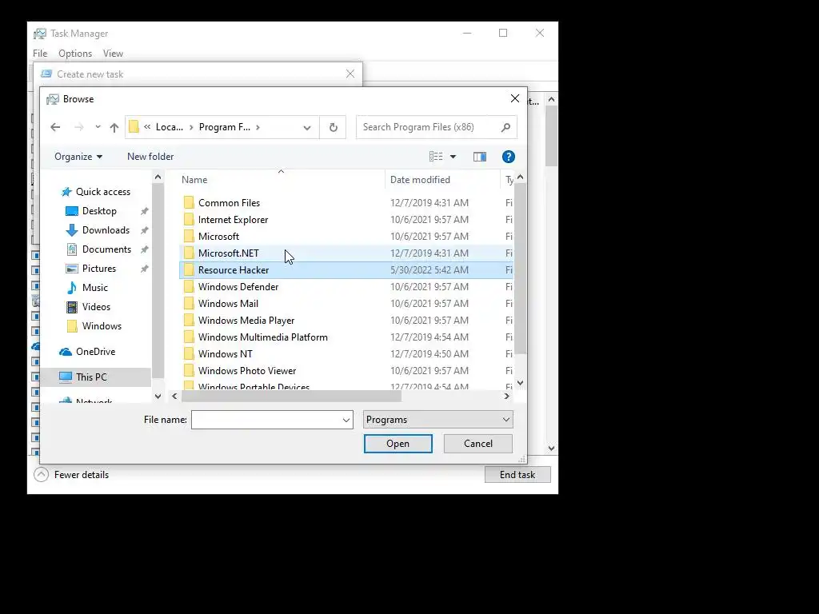
Task: Change view layout icon
Action: pos(436,157)
